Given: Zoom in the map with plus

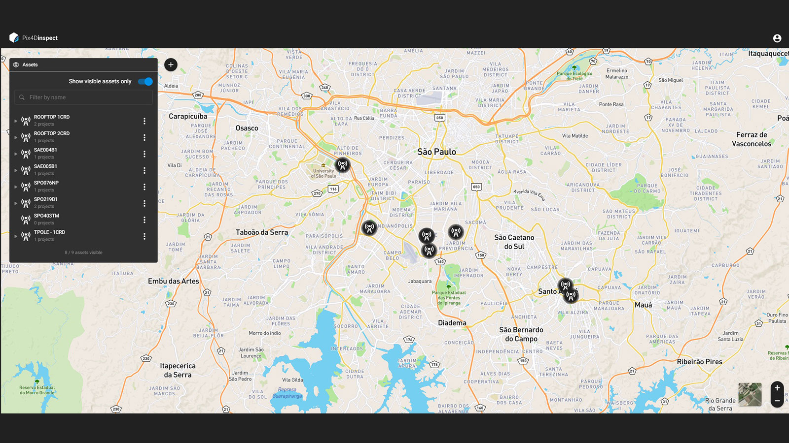Looking at the screenshot, I should pos(777,388).
